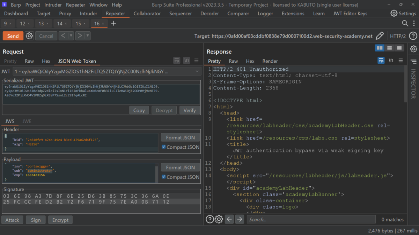This screenshot has height=235, width=419.
Task: Toggle request line wrap icon
Action: click(x=177, y=61)
